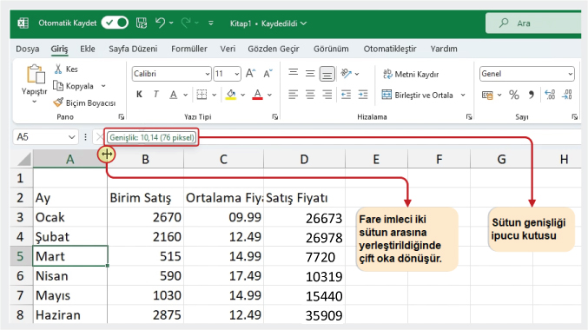The image size is (588, 330).
Task: Click the increase font size icon
Action: coord(250,74)
